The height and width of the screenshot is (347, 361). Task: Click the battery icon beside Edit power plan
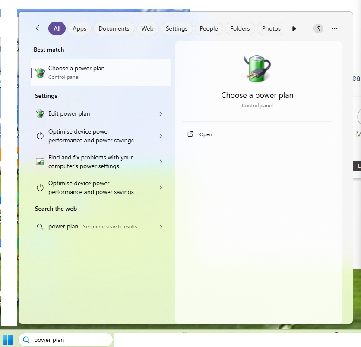[40, 114]
